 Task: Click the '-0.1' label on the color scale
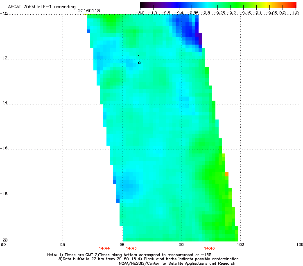point(257,13)
